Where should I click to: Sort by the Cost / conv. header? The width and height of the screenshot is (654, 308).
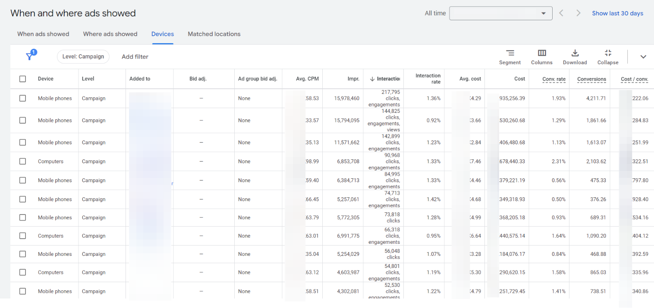tap(634, 79)
